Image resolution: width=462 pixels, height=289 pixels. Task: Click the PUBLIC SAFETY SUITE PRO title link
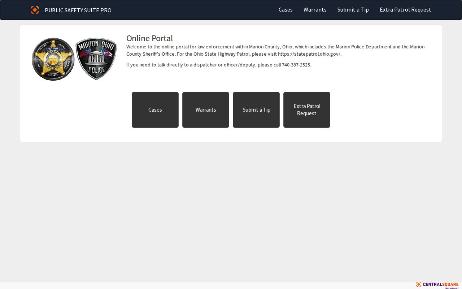[x=78, y=10]
